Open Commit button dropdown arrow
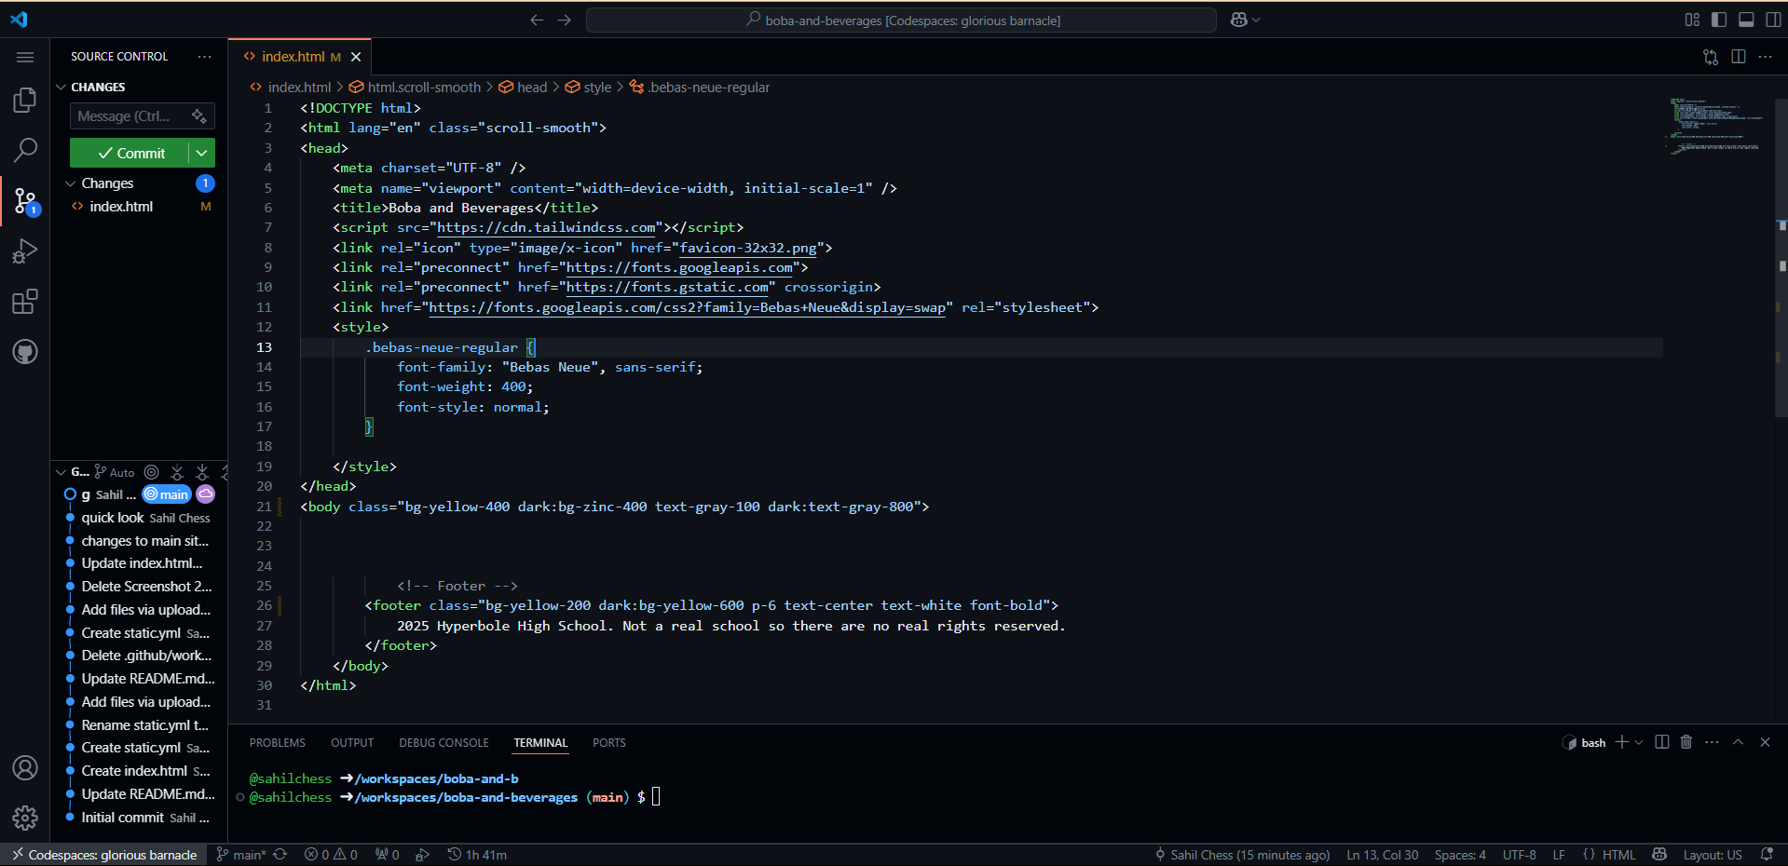 [202, 153]
